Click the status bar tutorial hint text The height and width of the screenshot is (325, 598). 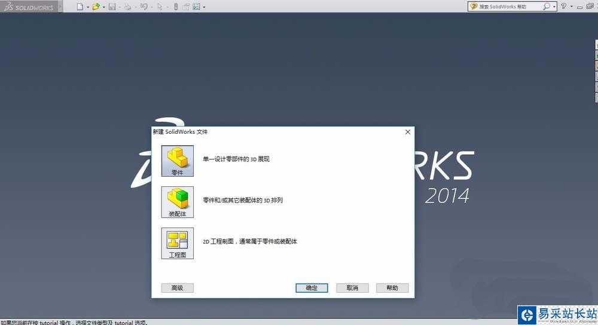point(74,323)
